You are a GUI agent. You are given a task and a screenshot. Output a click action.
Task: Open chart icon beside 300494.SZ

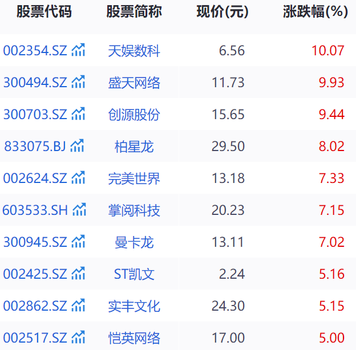pos(78,82)
